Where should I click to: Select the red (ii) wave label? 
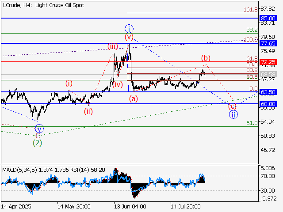click(88, 111)
